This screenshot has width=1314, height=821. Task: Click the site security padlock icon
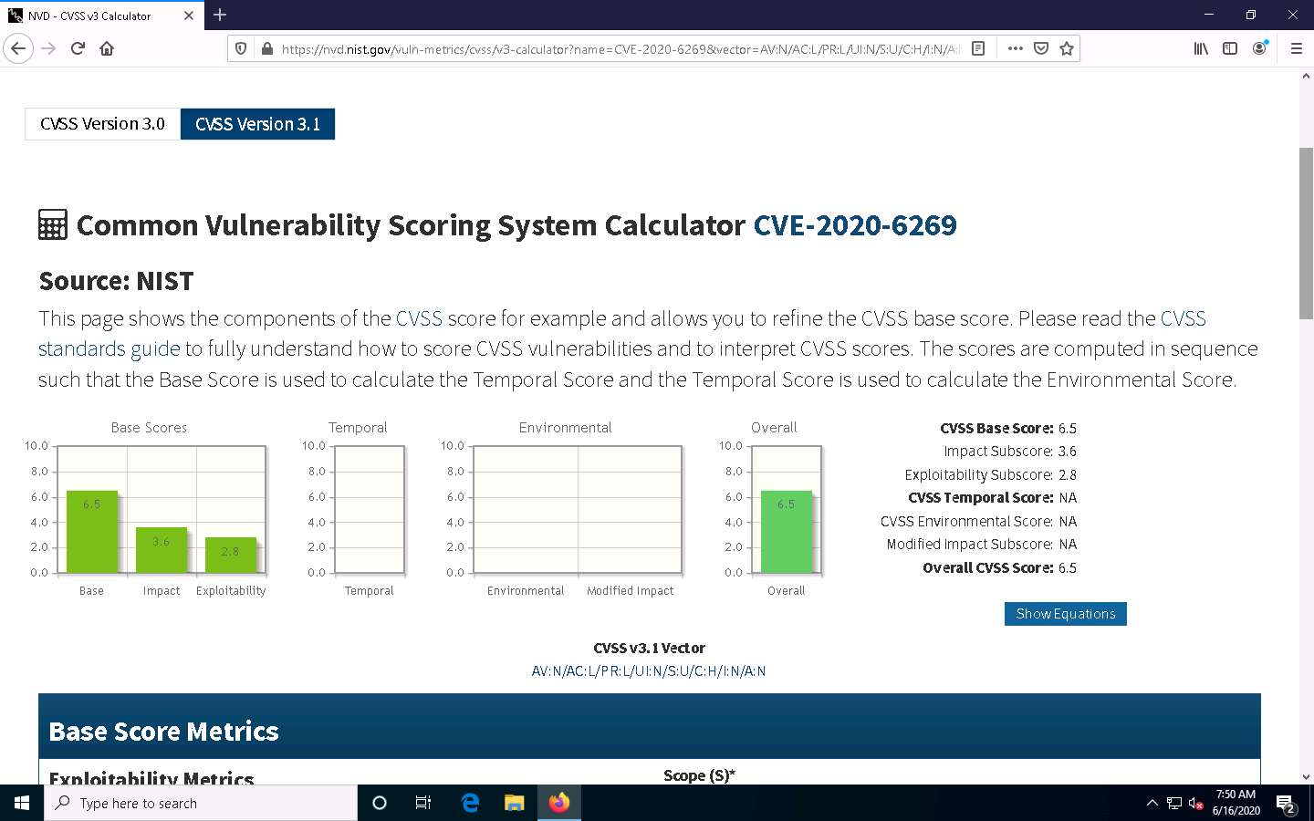(x=266, y=48)
